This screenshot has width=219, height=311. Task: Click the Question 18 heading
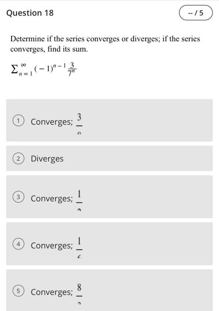[30, 13]
